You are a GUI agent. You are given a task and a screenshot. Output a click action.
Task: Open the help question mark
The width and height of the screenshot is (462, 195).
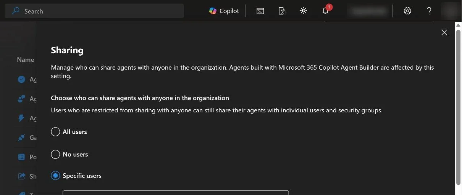click(429, 11)
